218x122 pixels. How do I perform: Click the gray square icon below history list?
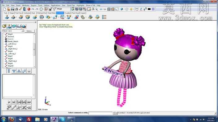click(29, 71)
